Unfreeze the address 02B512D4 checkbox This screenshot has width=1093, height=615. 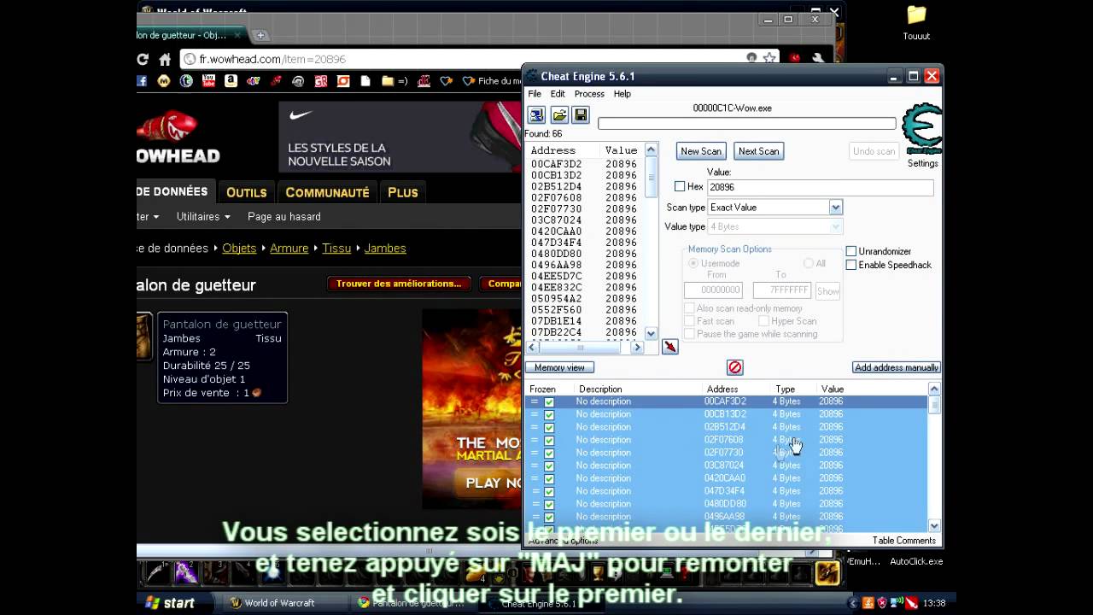pyautogui.click(x=549, y=427)
